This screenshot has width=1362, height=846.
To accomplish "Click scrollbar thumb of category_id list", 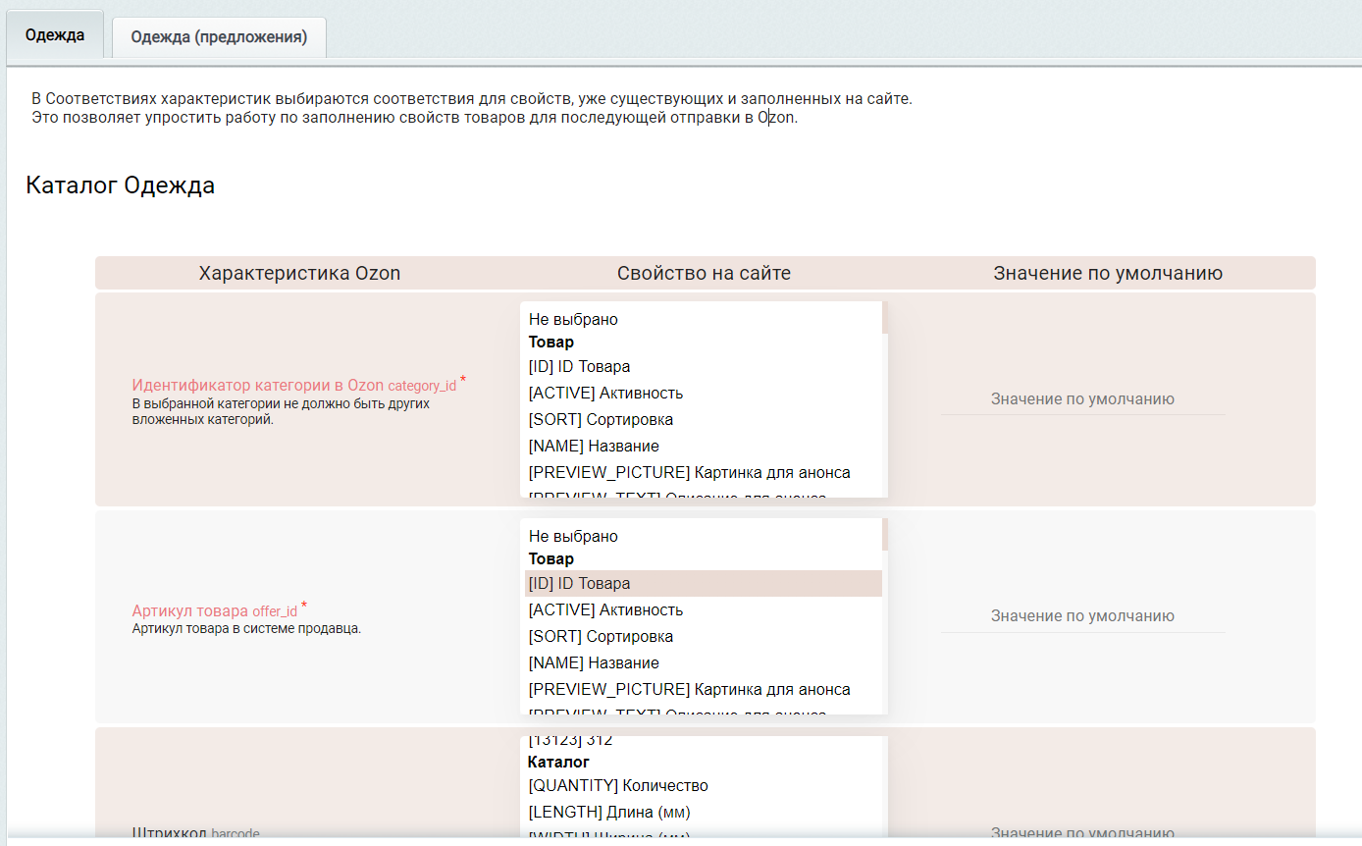I will click(x=885, y=318).
